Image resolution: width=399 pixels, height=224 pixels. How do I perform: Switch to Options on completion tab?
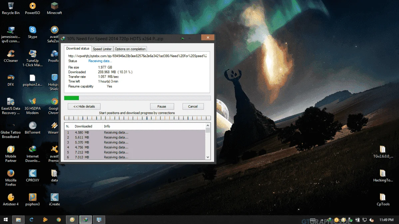pyautogui.click(x=130, y=49)
